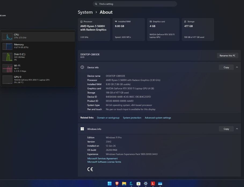Click the Device info circle icon

click(82, 67)
